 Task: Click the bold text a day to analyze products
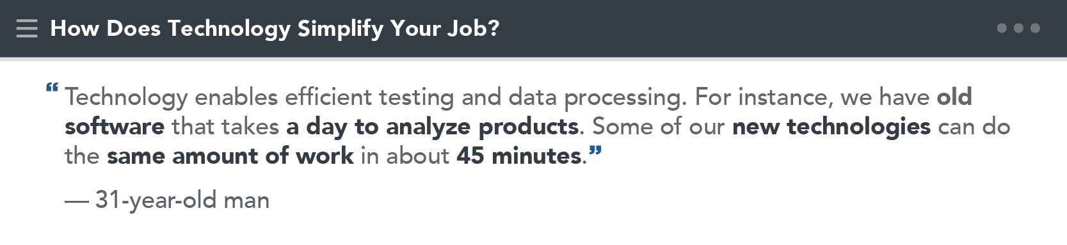click(x=433, y=127)
